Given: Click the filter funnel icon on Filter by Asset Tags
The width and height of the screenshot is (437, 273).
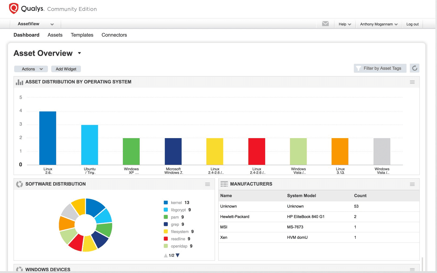Looking at the screenshot, I should point(359,68).
